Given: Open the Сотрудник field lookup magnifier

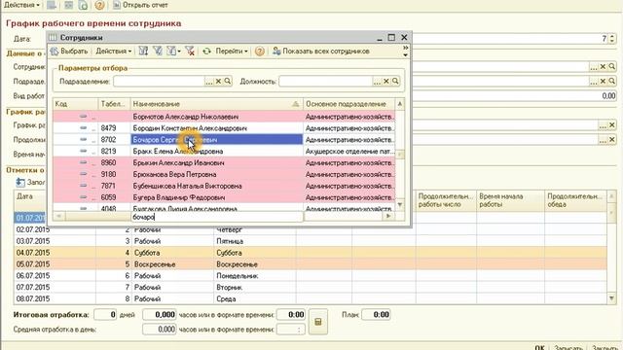Looking at the screenshot, I should [612, 67].
